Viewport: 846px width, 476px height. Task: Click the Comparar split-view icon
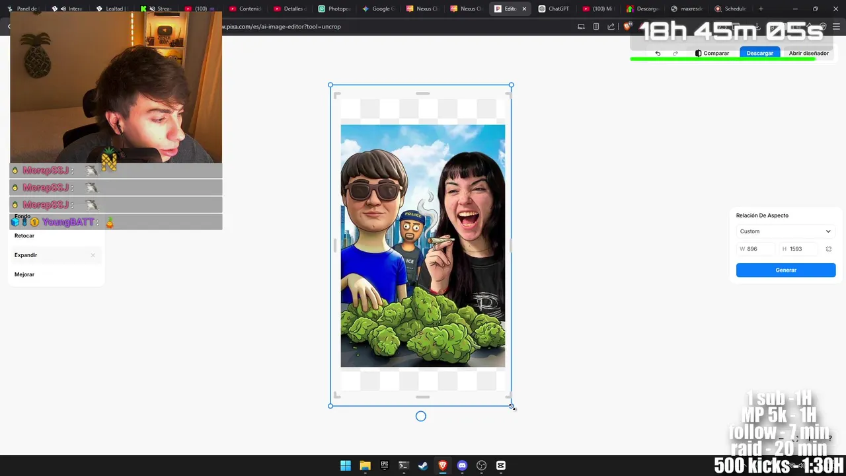pos(698,54)
